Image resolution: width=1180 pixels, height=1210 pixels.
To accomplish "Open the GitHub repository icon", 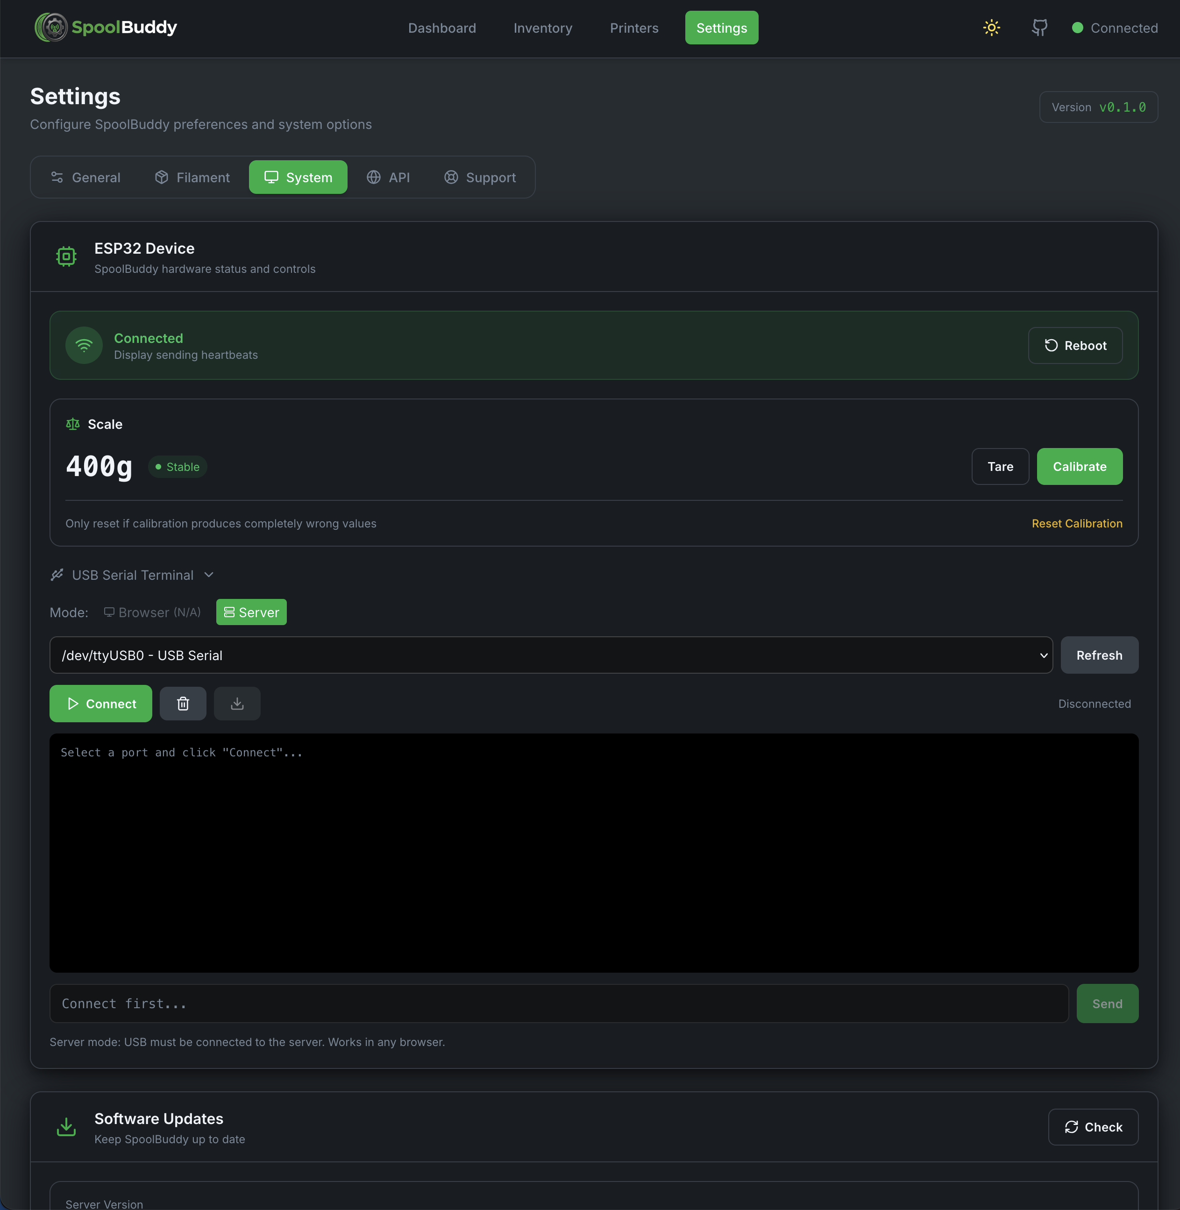I will tap(1039, 27).
